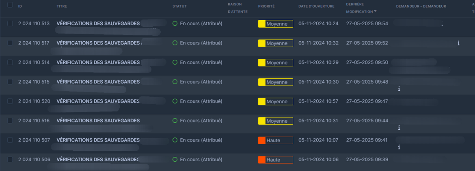This screenshot has height=171, width=475.
Task: Check the box next to ticket 2 024 110 507
Action: coord(10,140)
